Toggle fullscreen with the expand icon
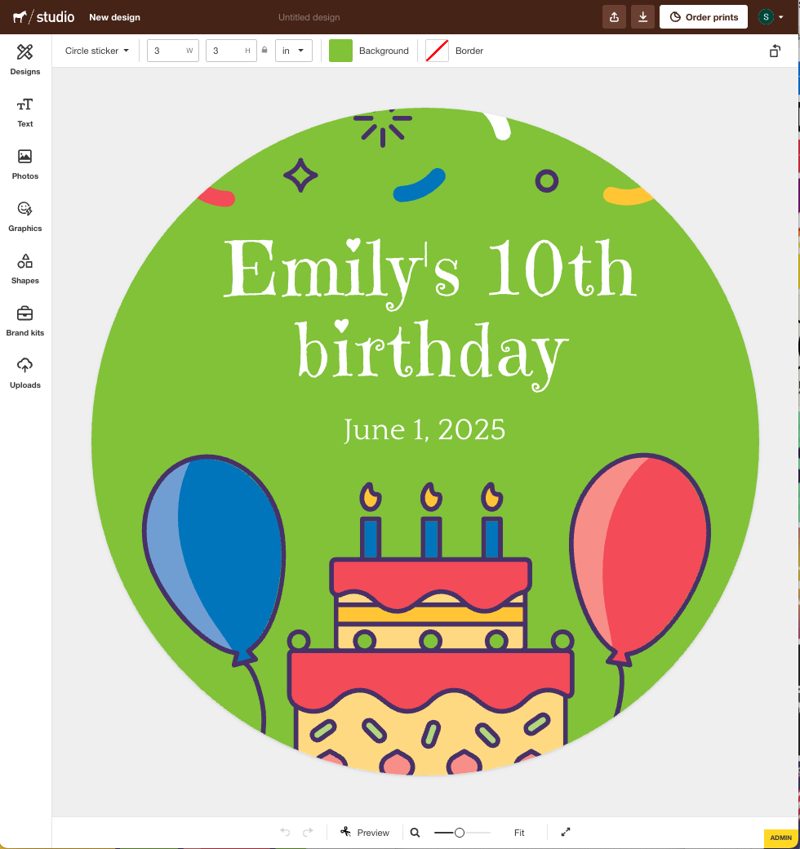This screenshot has width=800, height=849. tap(565, 832)
